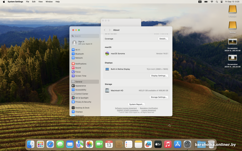242x151 pixels.
Task: Open the View menu
Action: pyautogui.click(x=41, y=2)
